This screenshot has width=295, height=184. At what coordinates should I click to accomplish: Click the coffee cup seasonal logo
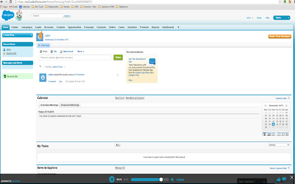[19, 15]
